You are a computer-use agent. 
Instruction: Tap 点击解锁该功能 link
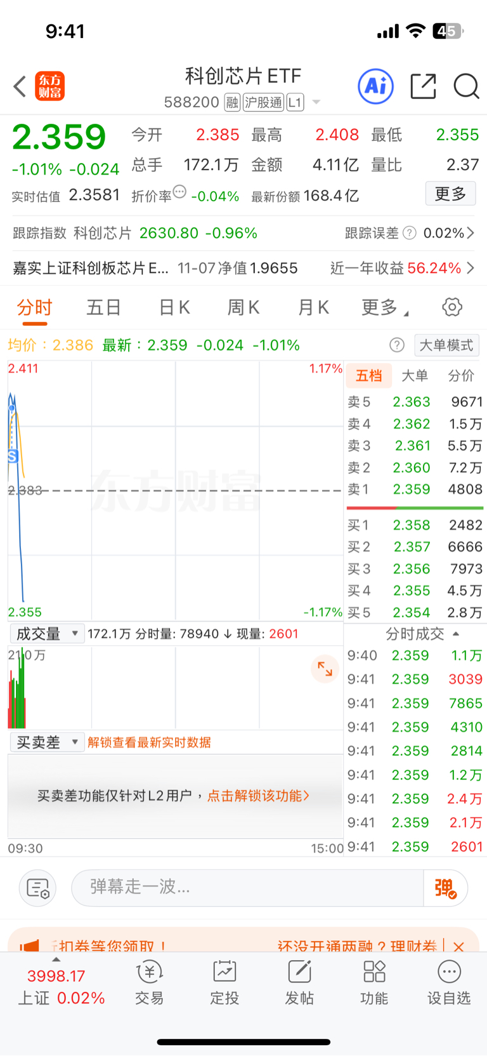(x=259, y=796)
